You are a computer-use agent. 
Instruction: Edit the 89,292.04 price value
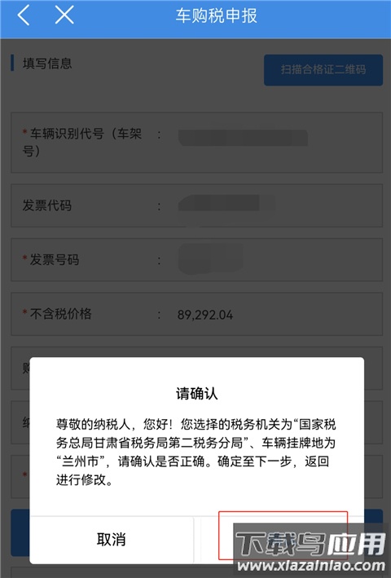click(x=205, y=315)
